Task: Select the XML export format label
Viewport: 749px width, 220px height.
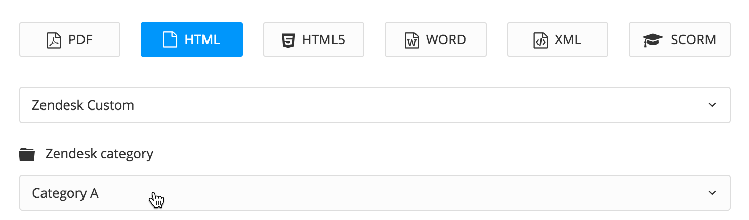Action: (568, 40)
